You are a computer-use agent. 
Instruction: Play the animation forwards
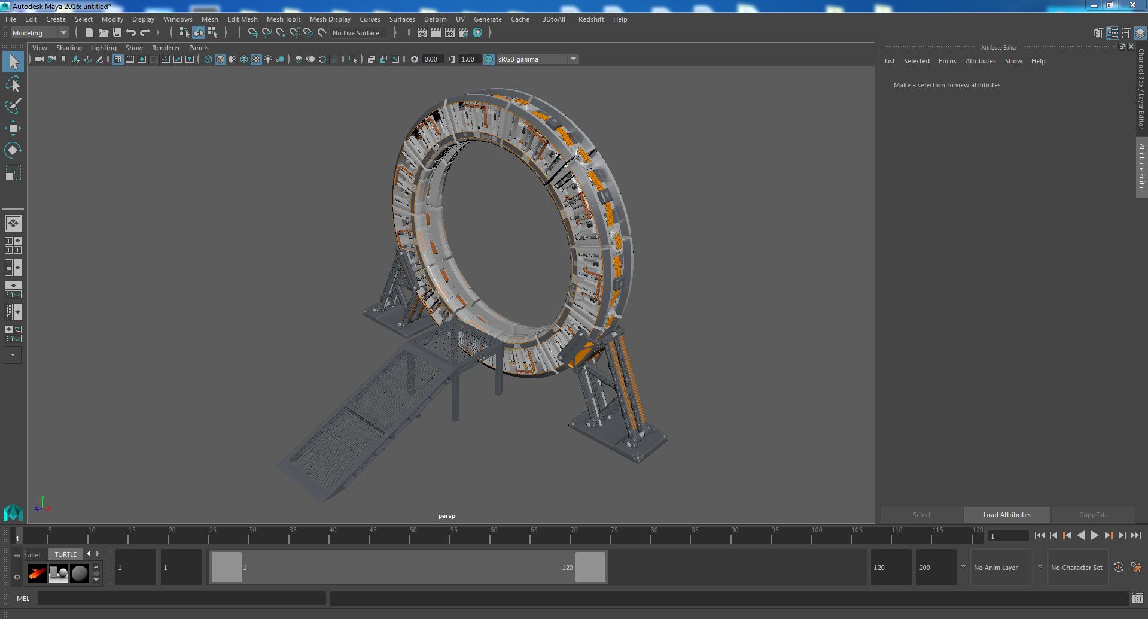[1094, 536]
